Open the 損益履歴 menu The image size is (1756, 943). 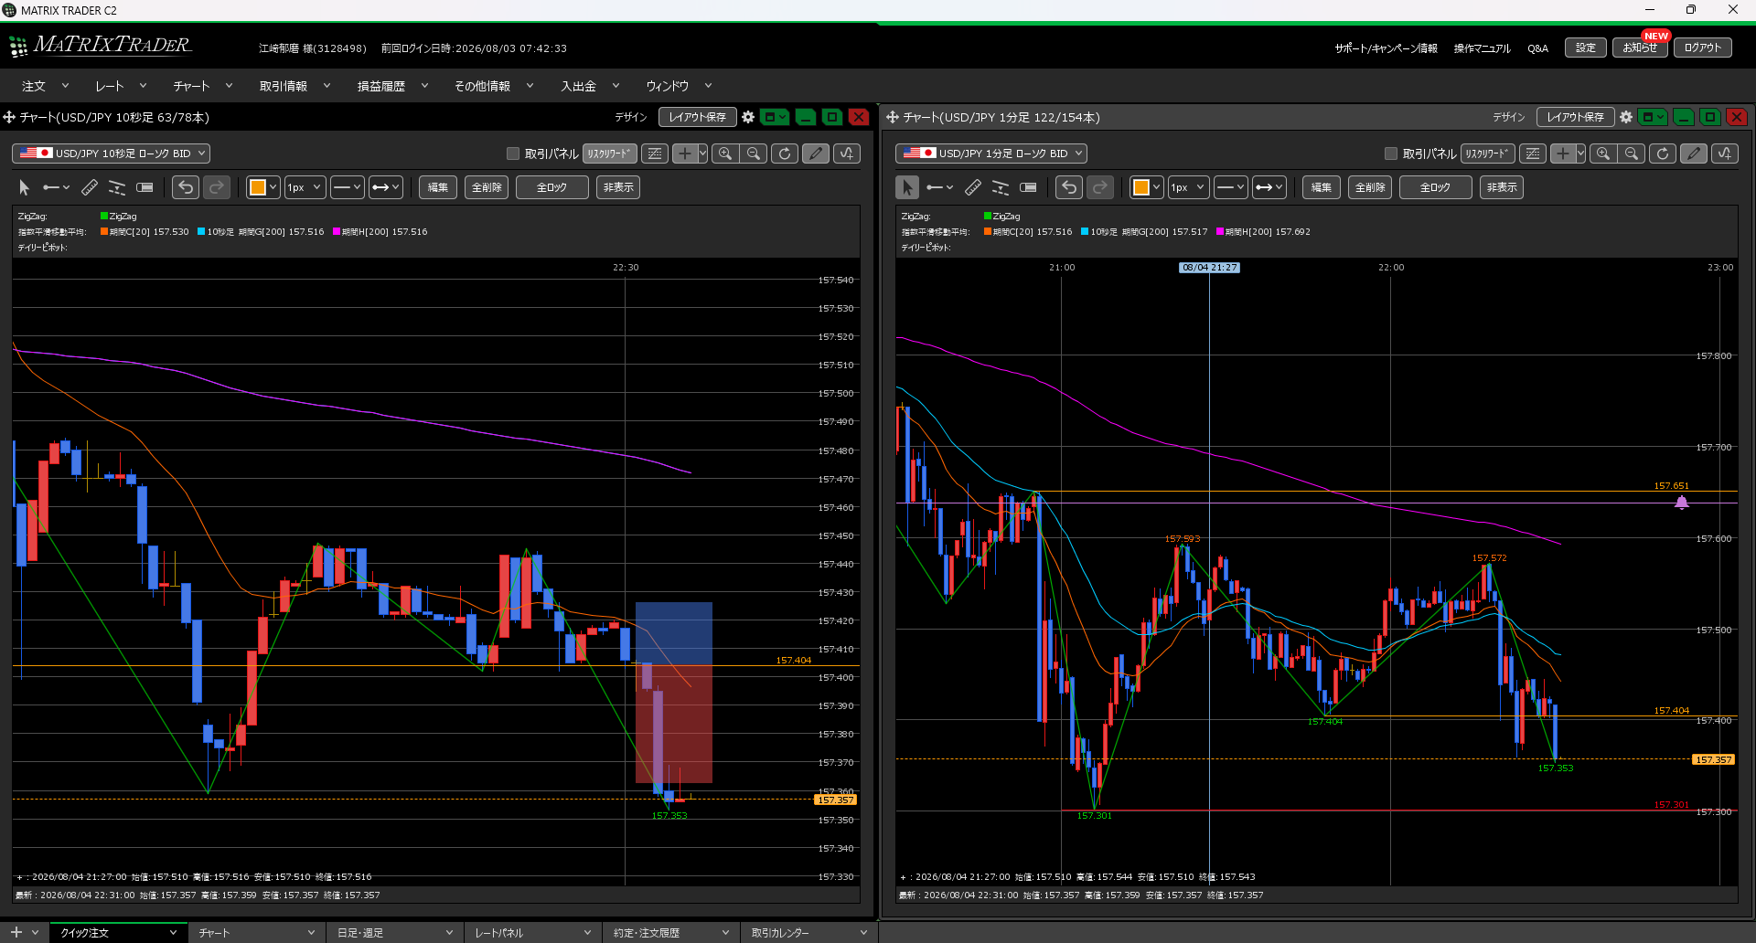click(x=392, y=86)
